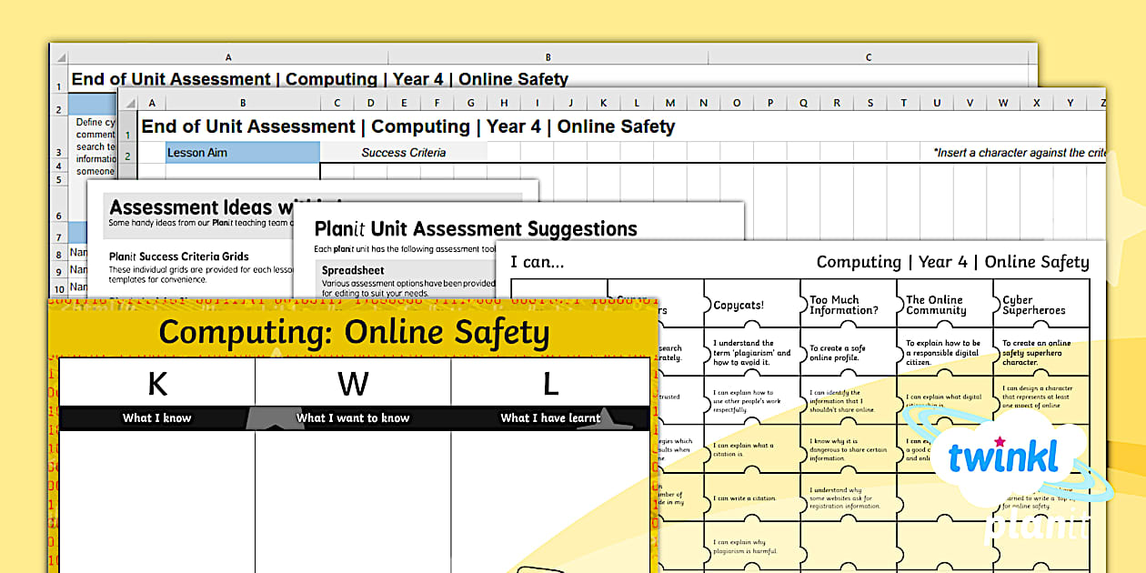Click the 'Copycats!' puzzle piece
The image size is (1146, 573).
750,306
